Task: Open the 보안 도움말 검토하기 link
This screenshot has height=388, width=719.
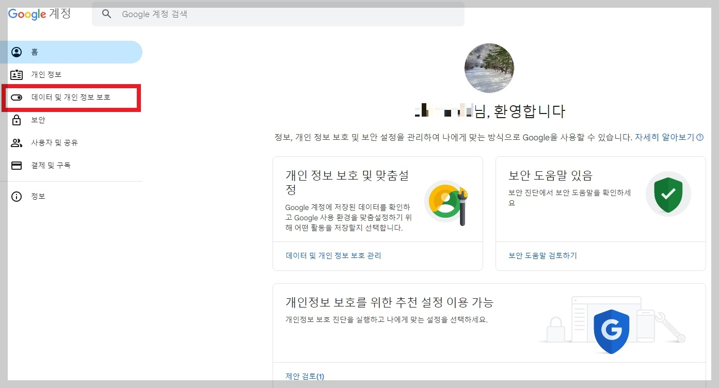Action: pos(543,255)
